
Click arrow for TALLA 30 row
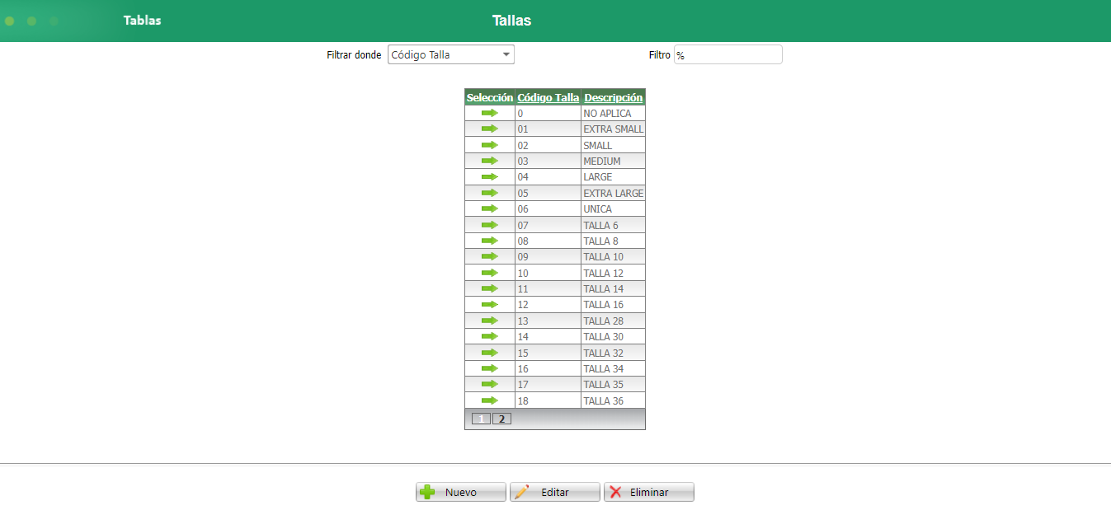pos(490,336)
